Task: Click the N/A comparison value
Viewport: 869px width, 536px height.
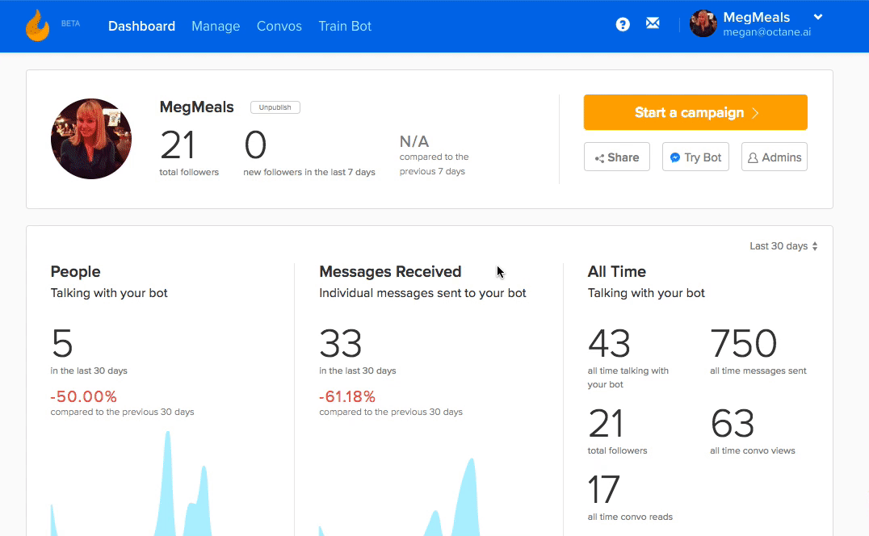Action: (414, 141)
